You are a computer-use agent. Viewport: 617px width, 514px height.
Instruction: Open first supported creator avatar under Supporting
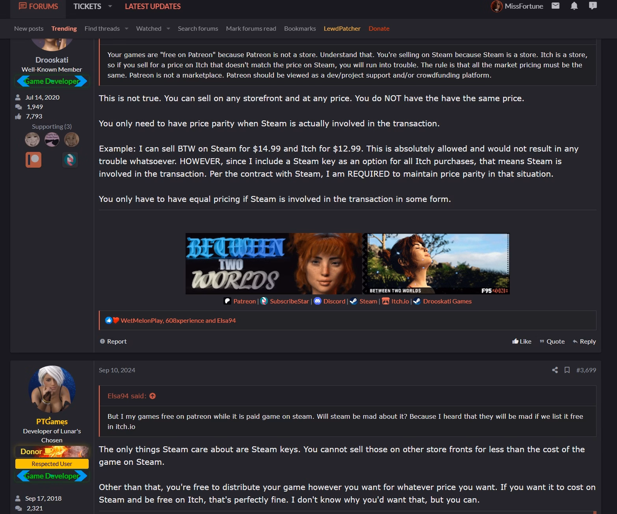pyautogui.click(x=32, y=139)
